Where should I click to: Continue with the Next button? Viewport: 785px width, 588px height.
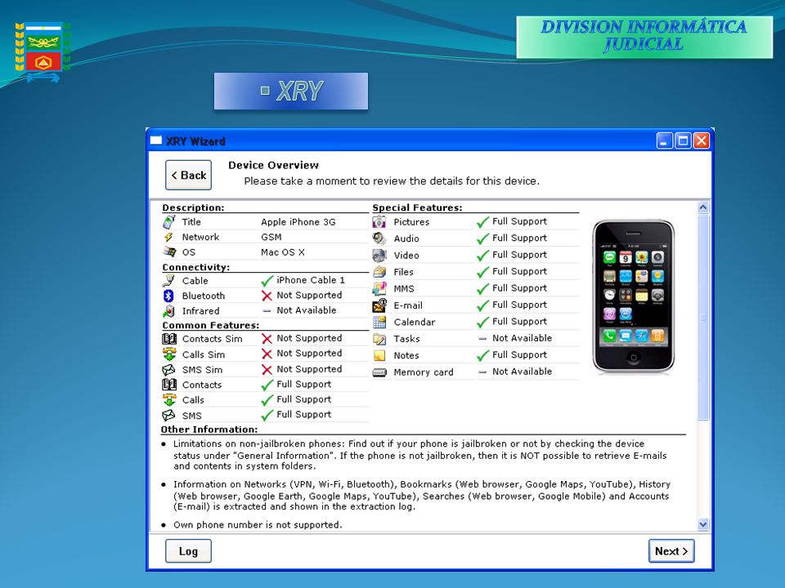(x=671, y=551)
